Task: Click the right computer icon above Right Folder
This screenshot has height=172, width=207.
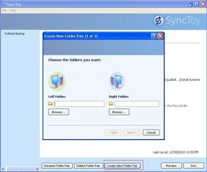Action: [x=117, y=82]
